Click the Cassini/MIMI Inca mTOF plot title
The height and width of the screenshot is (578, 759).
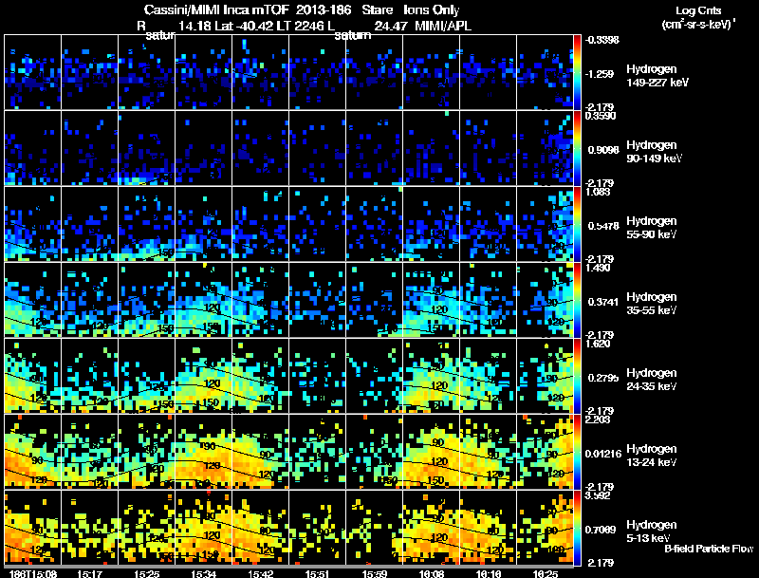pos(302,9)
